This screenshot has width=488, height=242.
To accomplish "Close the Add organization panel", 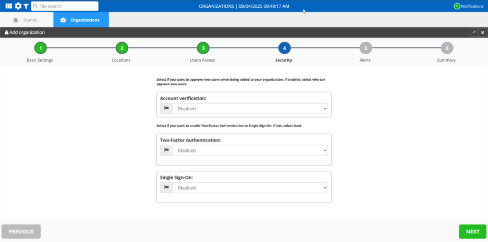I will (x=482, y=32).
